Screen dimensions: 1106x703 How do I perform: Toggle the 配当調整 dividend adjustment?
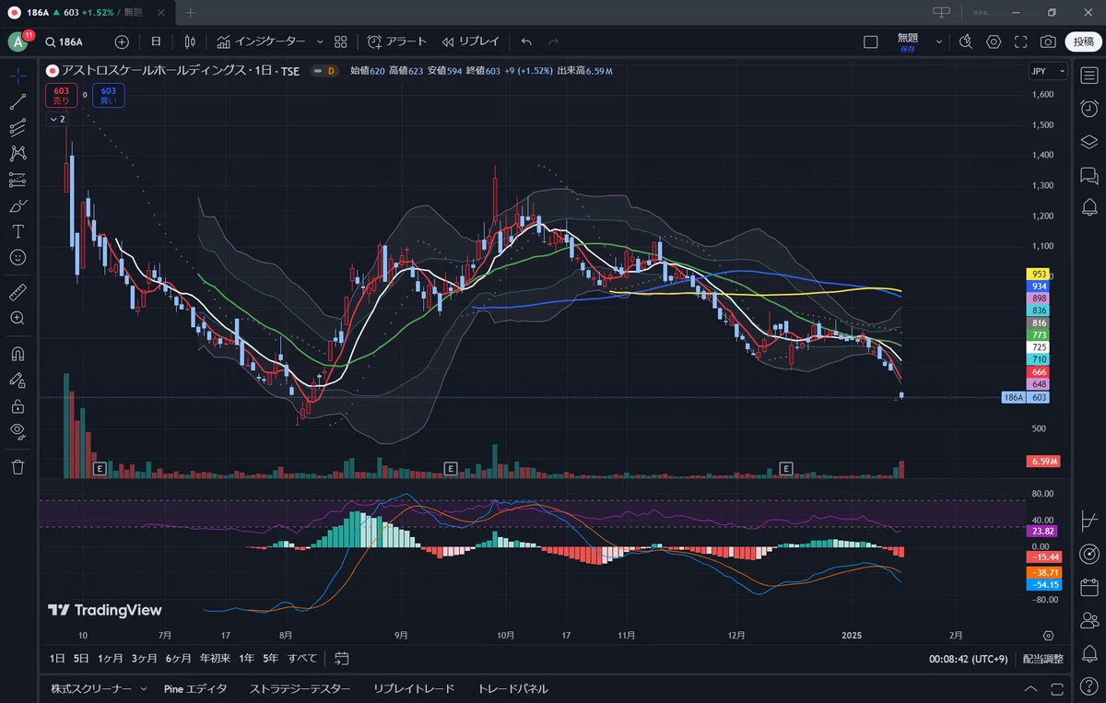click(1043, 659)
